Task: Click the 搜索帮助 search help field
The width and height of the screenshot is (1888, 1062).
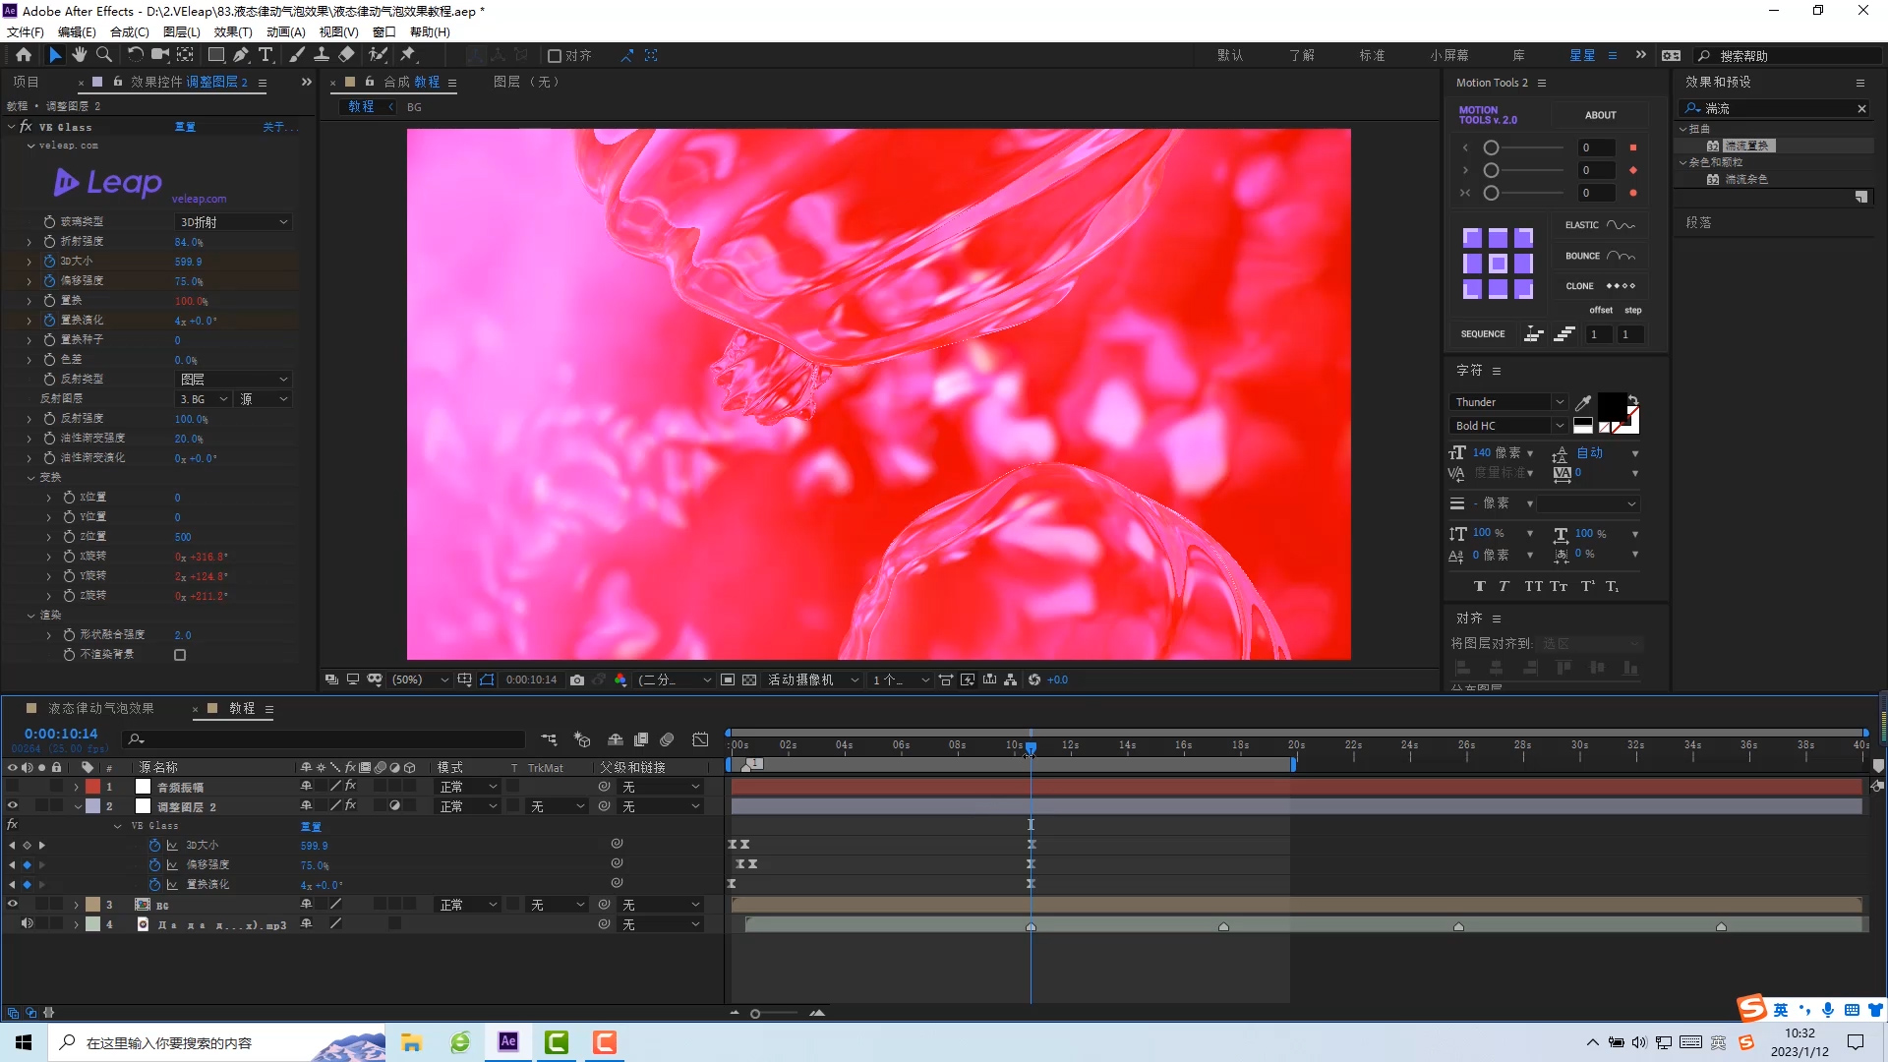Action: pyautogui.click(x=1790, y=56)
